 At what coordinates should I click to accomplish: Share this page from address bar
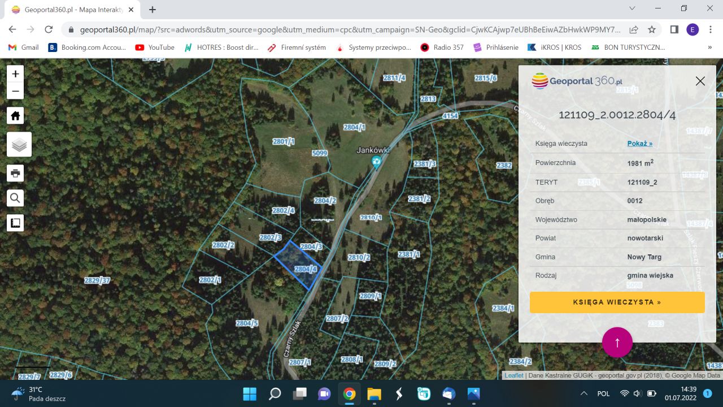pyautogui.click(x=634, y=29)
